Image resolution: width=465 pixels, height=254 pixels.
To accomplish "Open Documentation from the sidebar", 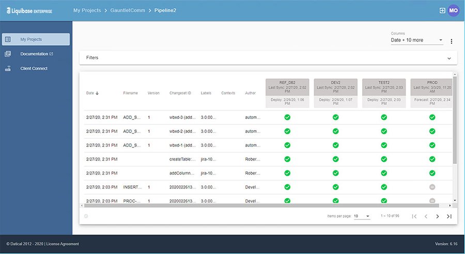I will pos(36,54).
